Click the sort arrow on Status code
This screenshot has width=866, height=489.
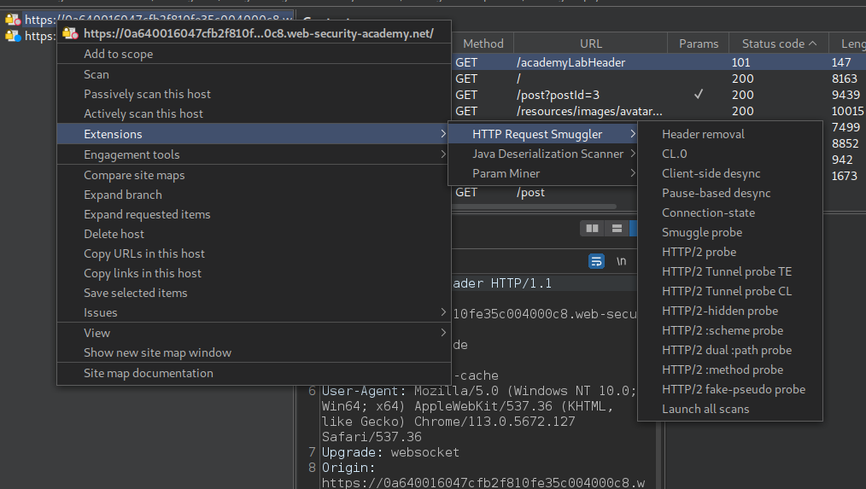pyautogui.click(x=812, y=43)
